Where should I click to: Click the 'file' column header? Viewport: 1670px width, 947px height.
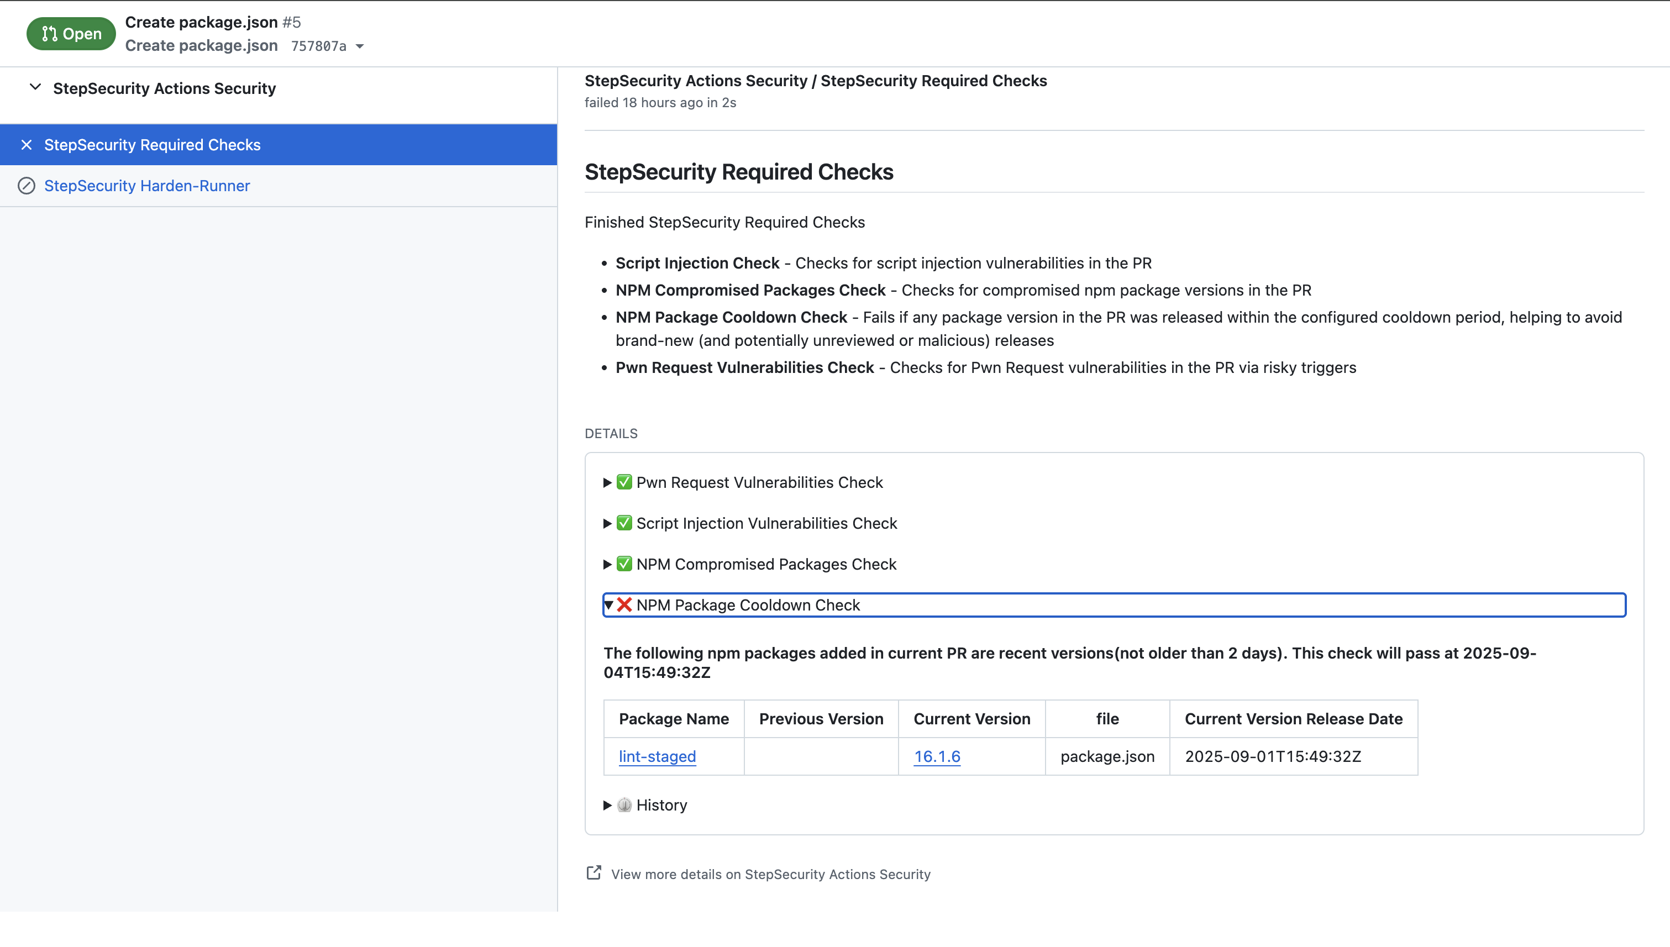(1107, 719)
